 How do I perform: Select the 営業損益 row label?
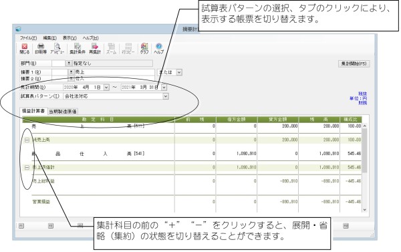41,202
